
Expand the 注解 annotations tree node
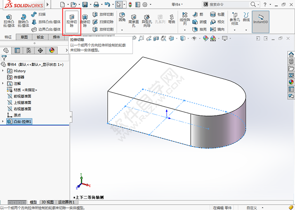3,84
